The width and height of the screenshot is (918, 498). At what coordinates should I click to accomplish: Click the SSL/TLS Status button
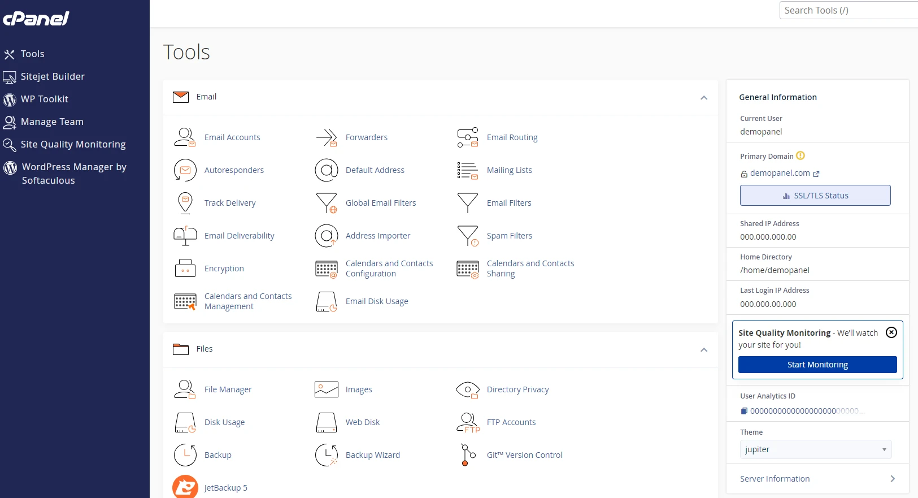click(x=815, y=196)
